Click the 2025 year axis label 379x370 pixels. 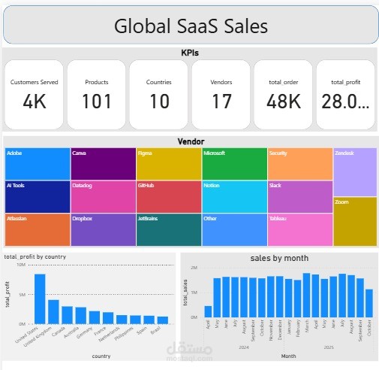click(329, 347)
